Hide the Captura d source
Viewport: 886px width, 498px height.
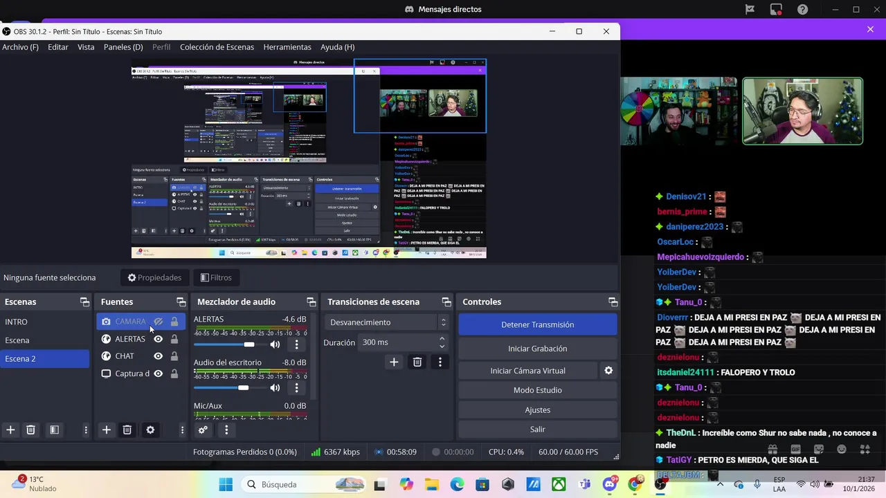159,373
